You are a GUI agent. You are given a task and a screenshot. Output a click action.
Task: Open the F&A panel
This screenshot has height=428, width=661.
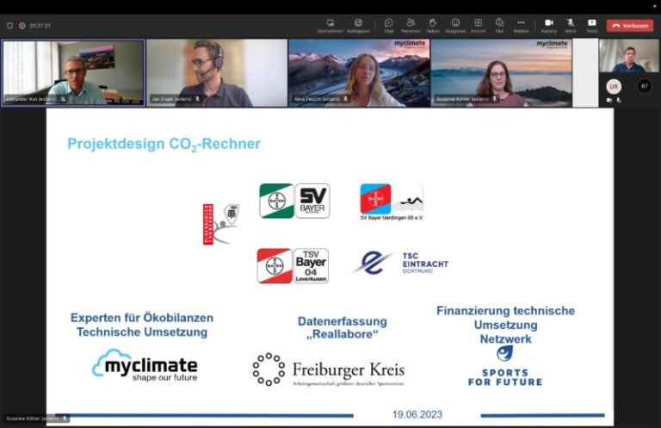499,25
